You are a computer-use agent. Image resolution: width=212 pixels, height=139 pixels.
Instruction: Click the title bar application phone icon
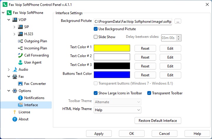5,4
